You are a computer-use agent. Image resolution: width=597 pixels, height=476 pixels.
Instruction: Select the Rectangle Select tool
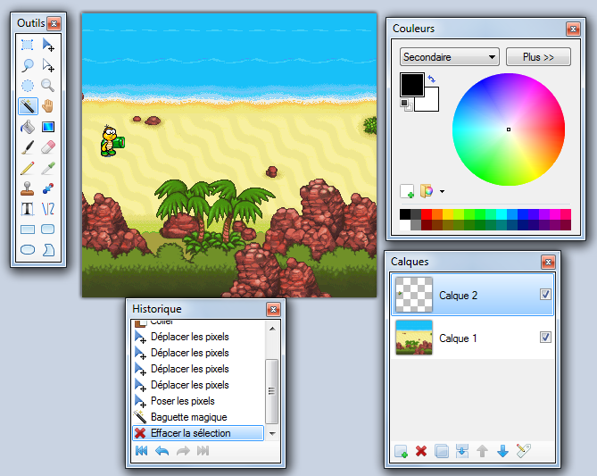[x=28, y=45]
